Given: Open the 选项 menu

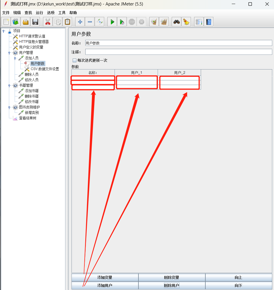Looking at the screenshot, I should pyautogui.click(x=51, y=13).
